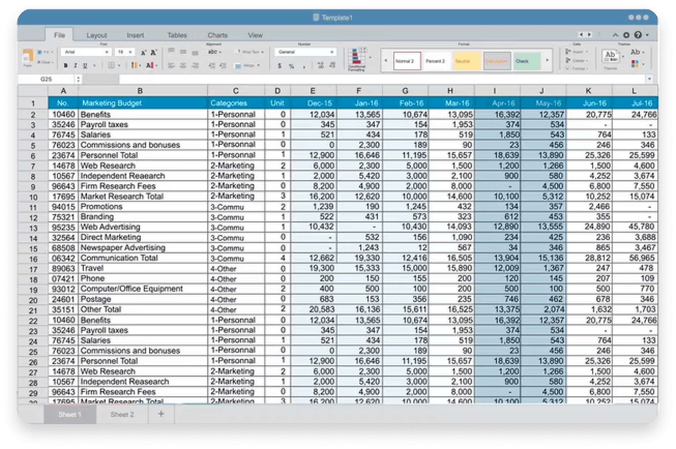Screen dimensions: 676x449
Task: Open the help question mark icon
Action: (638, 35)
